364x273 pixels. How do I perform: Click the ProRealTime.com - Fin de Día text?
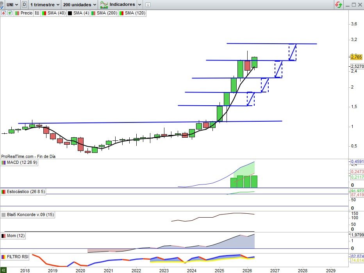pos(29,156)
